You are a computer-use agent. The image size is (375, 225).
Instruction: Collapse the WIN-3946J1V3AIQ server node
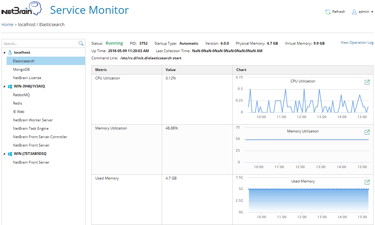(4, 86)
